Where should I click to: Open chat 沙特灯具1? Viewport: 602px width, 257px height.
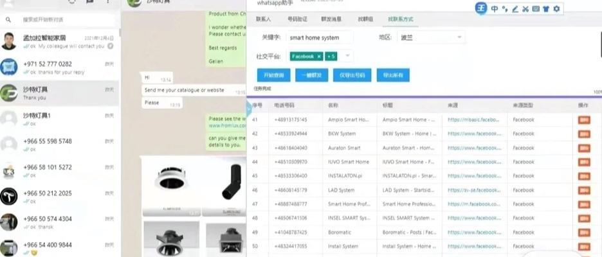[60, 119]
